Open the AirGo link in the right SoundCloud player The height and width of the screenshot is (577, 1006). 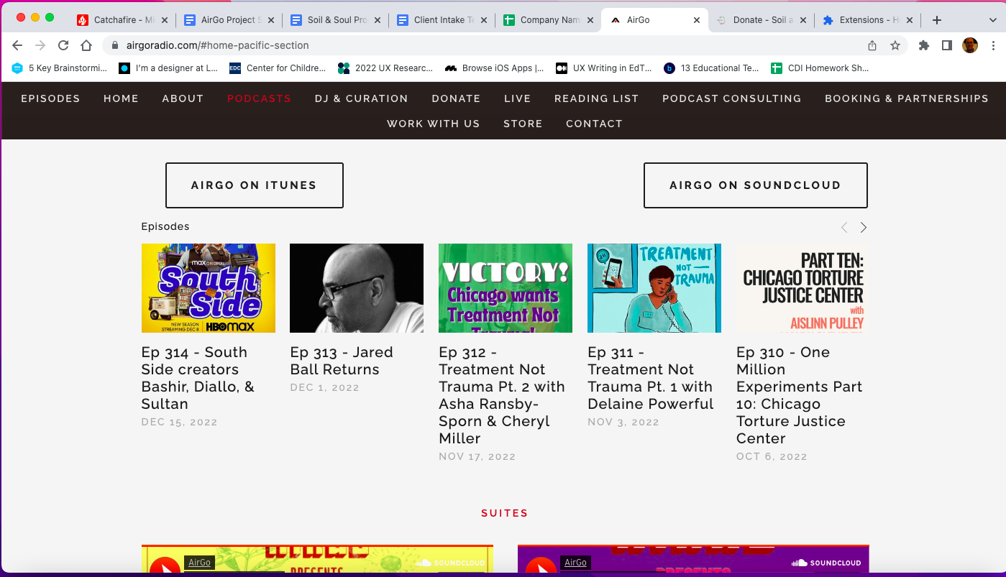tap(575, 563)
